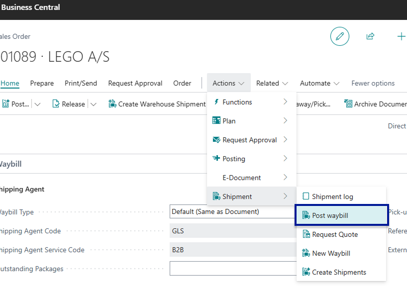This screenshot has height=295, width=407.
Task: Choose Post waybill
Action: click(x=341, y=215)
